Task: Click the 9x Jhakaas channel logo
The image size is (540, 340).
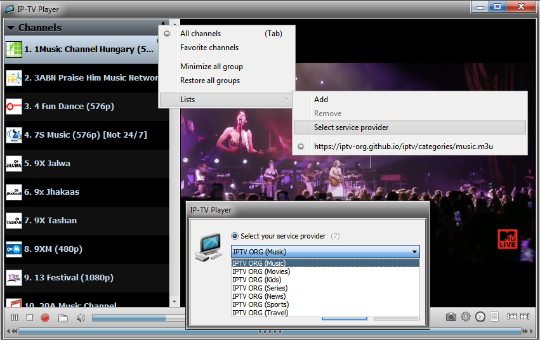Action: (14, 192)
